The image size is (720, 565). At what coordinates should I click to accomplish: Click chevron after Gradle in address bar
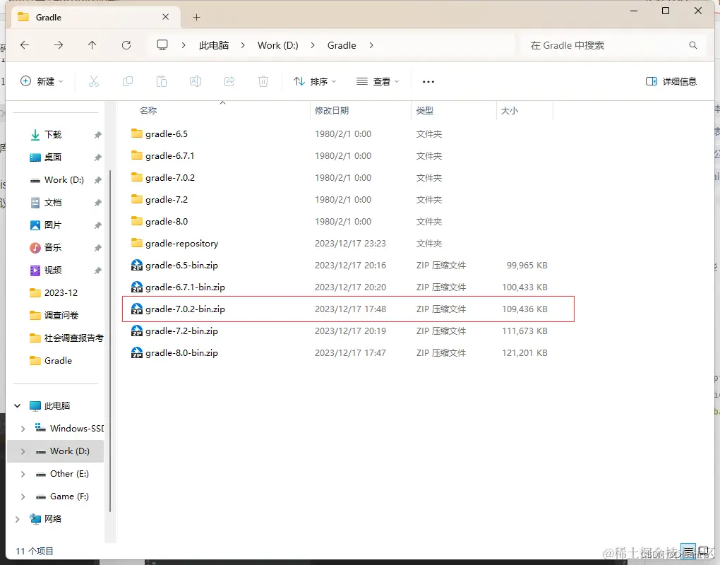point(371,45)
